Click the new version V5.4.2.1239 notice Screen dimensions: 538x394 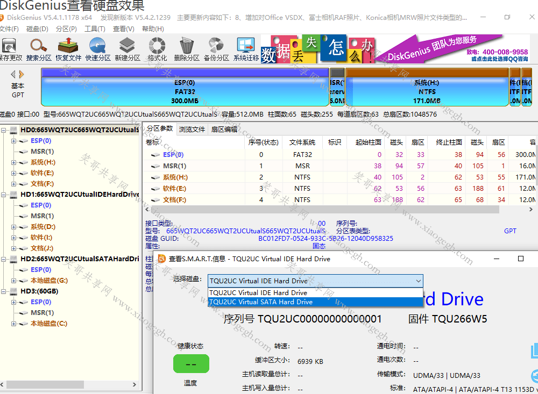point(136,18)
